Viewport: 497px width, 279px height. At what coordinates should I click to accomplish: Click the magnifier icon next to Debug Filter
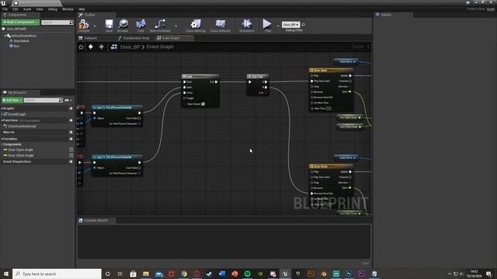(304, 24)
